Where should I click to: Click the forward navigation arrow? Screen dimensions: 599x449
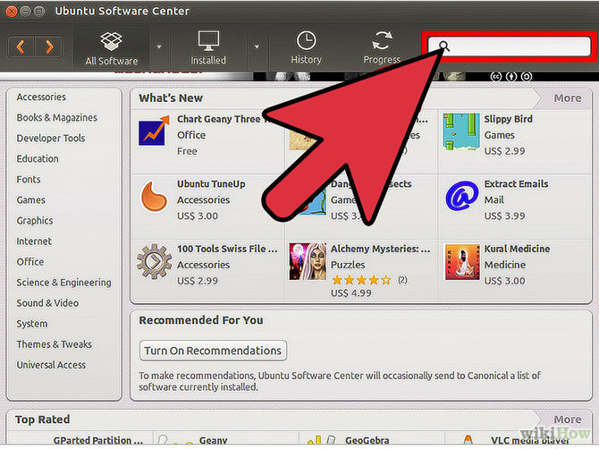click(x=49, y=46)
